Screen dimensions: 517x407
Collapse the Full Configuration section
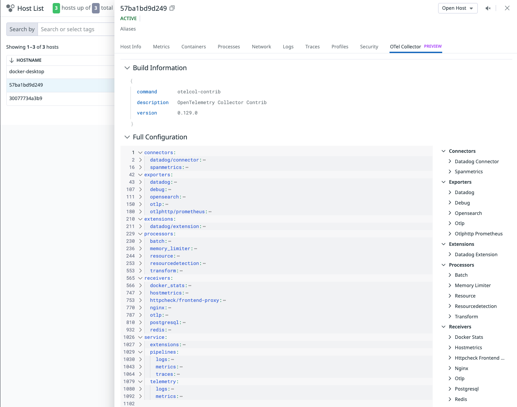coord(127,137)
